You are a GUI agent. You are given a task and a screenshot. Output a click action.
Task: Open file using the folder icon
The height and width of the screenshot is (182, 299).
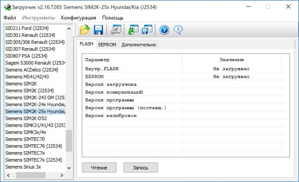85,30
